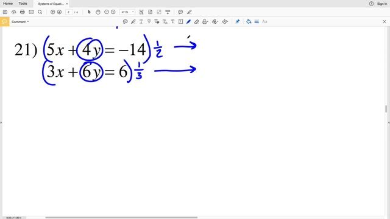Zoom in with plus button

pos(113,12)
